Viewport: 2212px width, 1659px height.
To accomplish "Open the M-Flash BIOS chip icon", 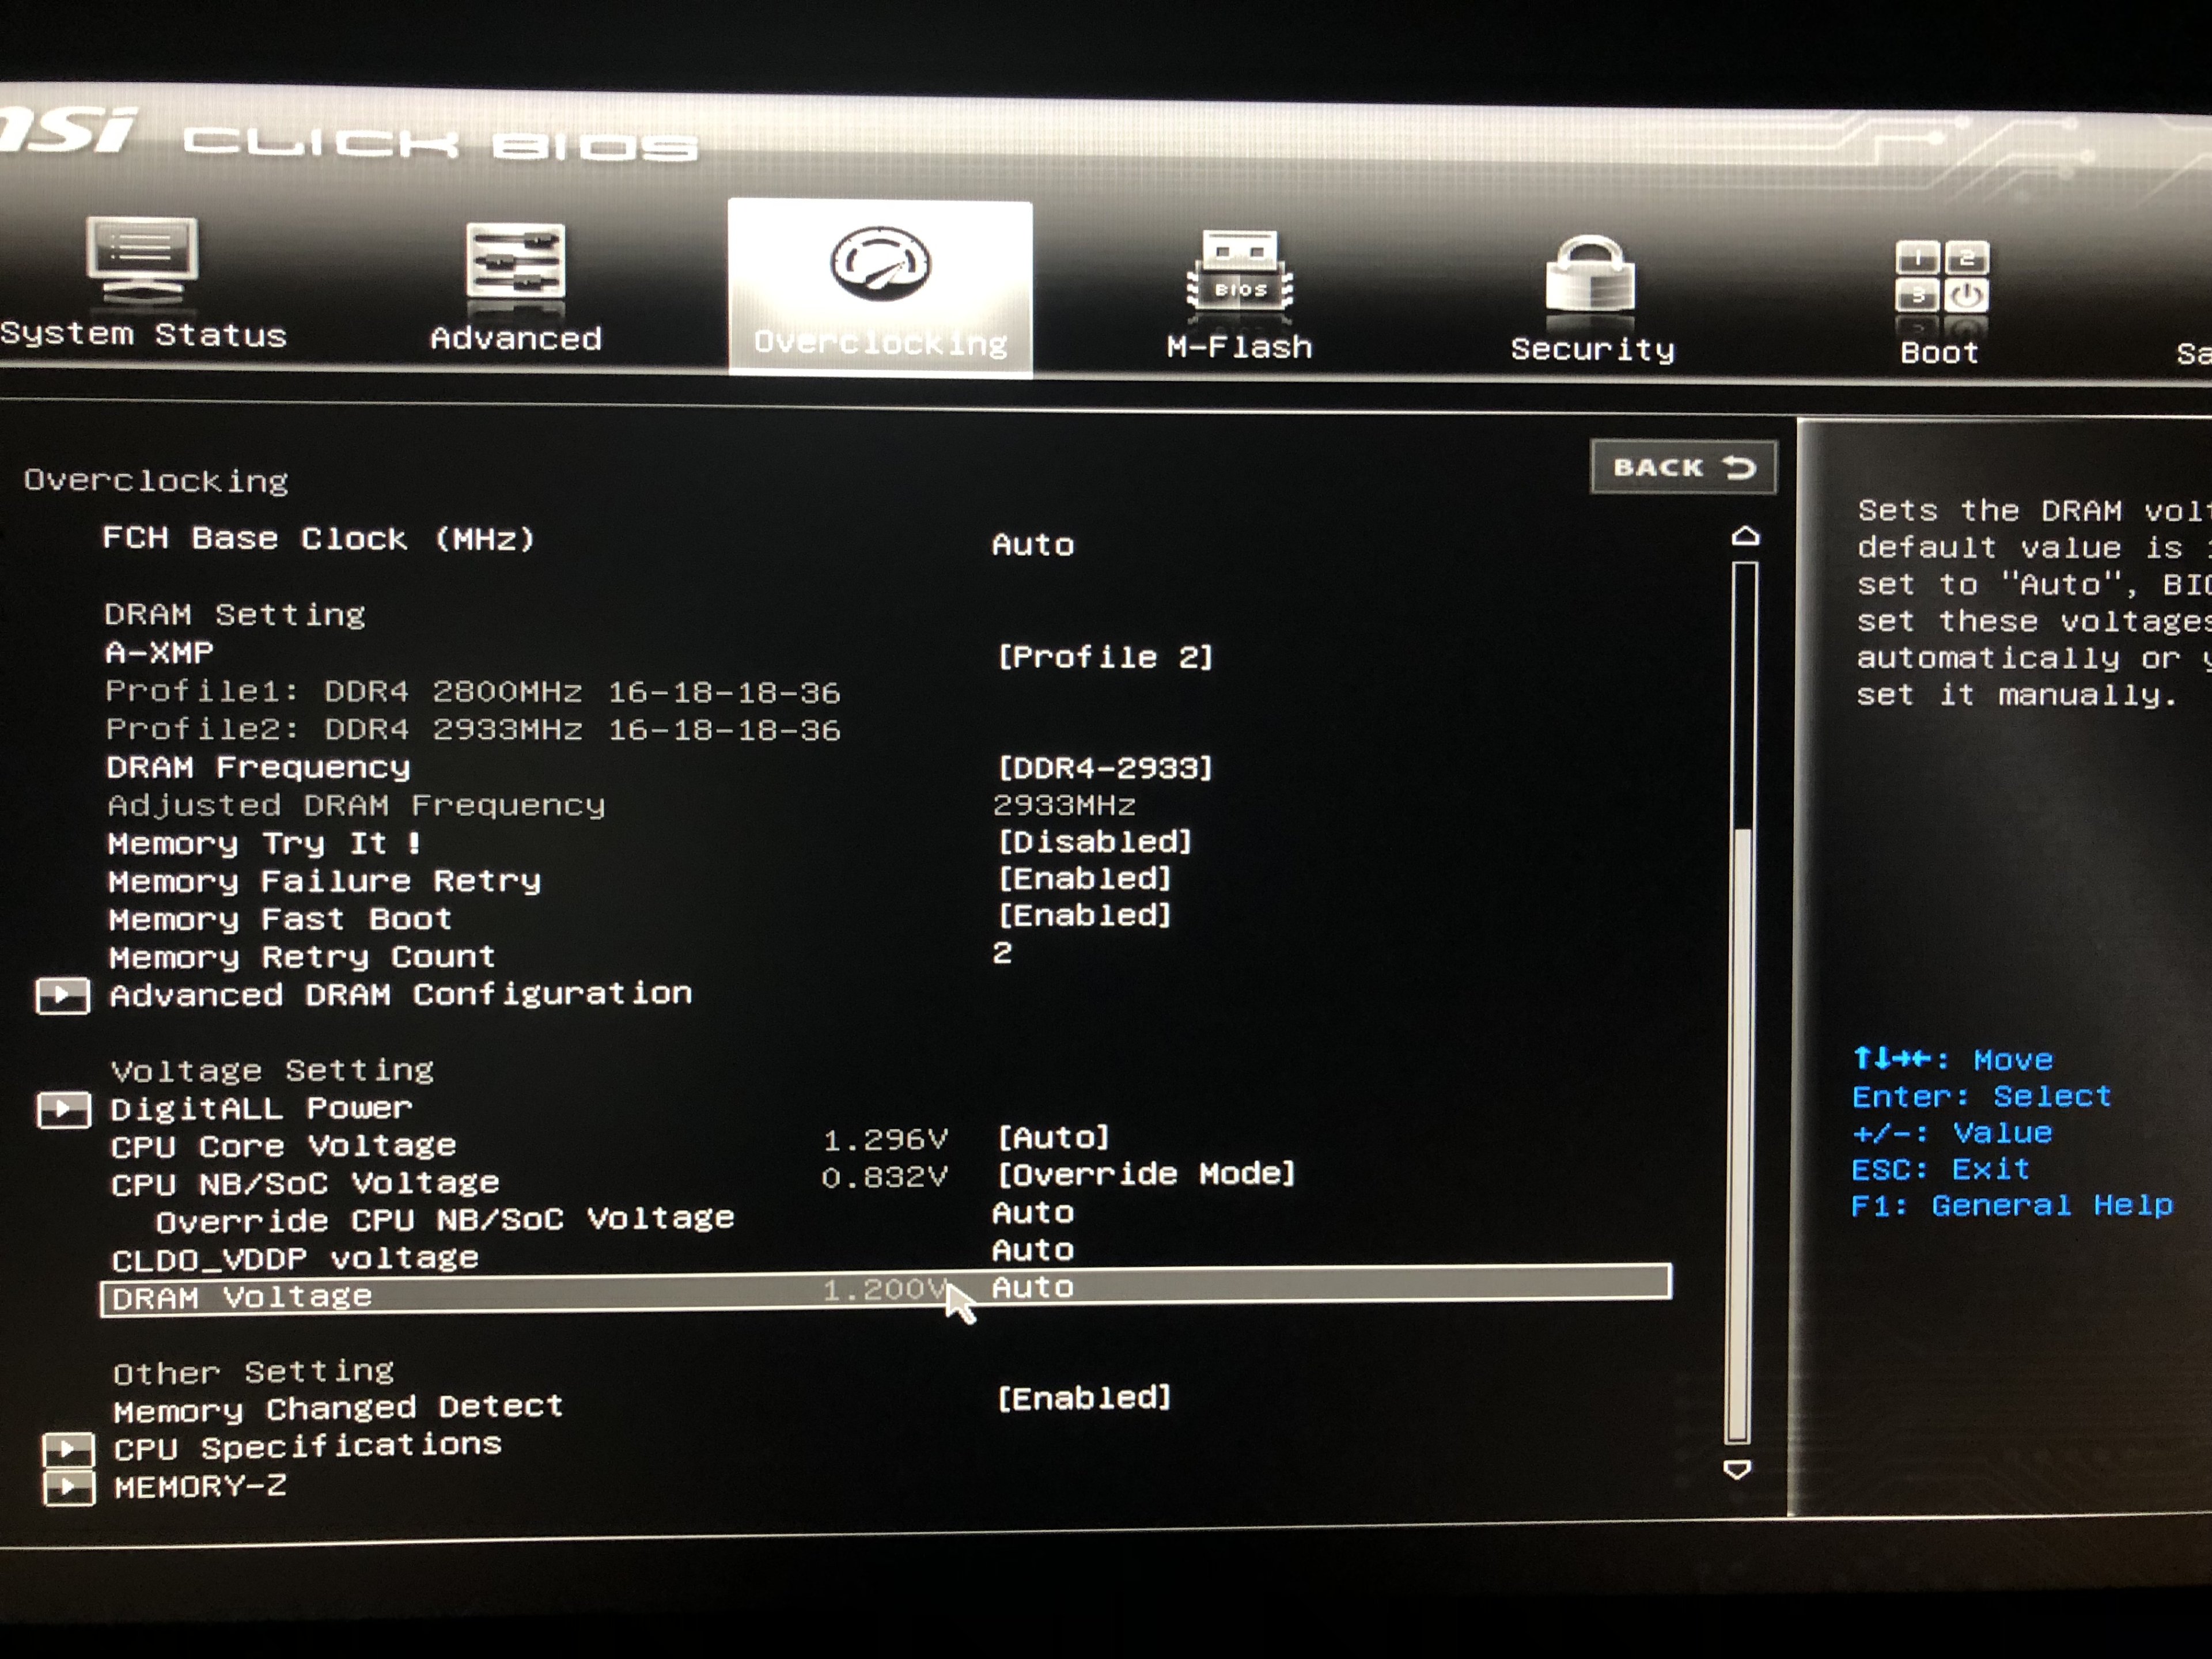I will click(x=1239, y=272).
